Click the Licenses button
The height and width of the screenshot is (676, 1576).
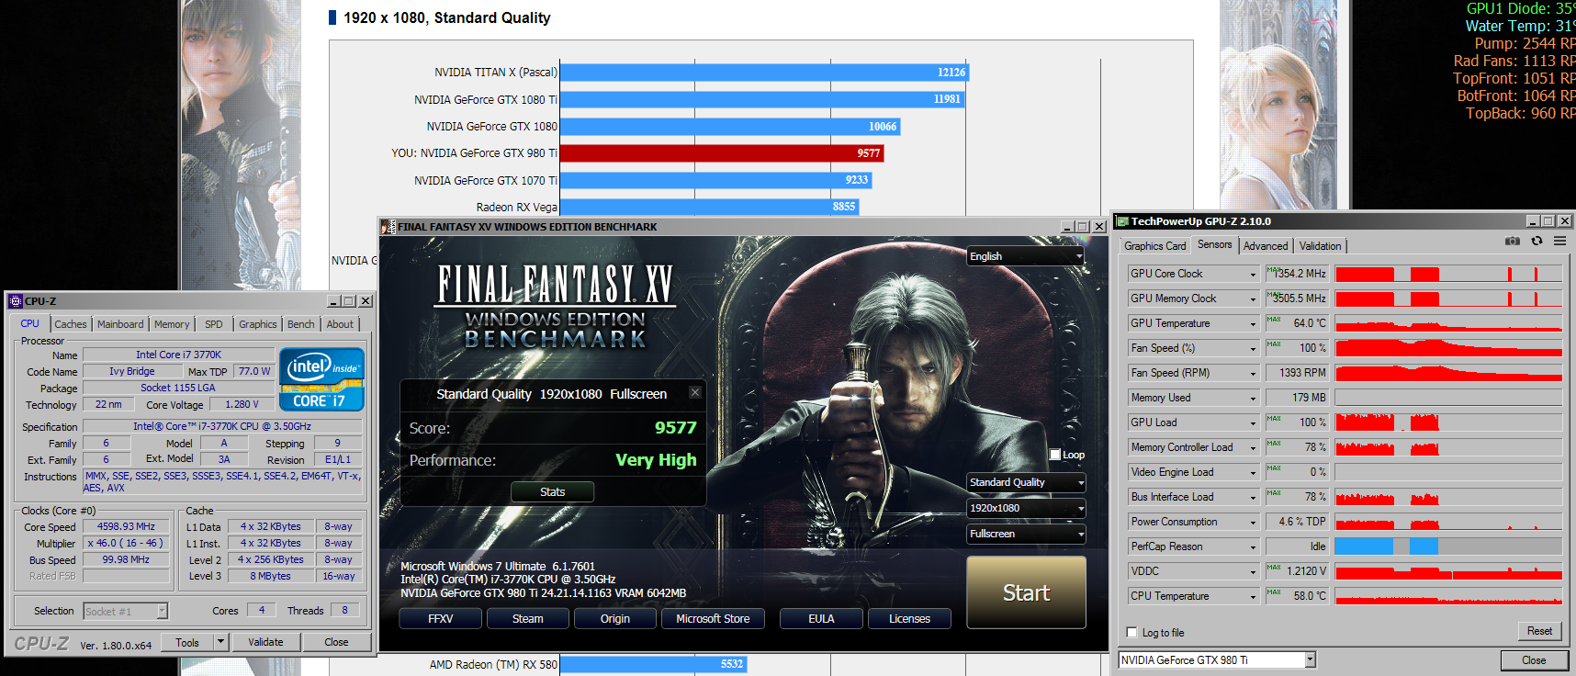coord(909,619)
